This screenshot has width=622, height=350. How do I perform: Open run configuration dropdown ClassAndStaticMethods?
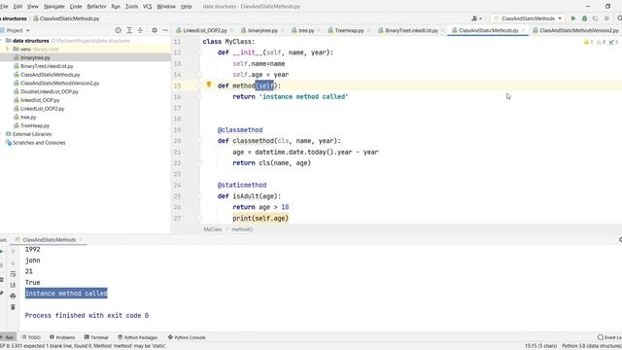tap(528, 18)
